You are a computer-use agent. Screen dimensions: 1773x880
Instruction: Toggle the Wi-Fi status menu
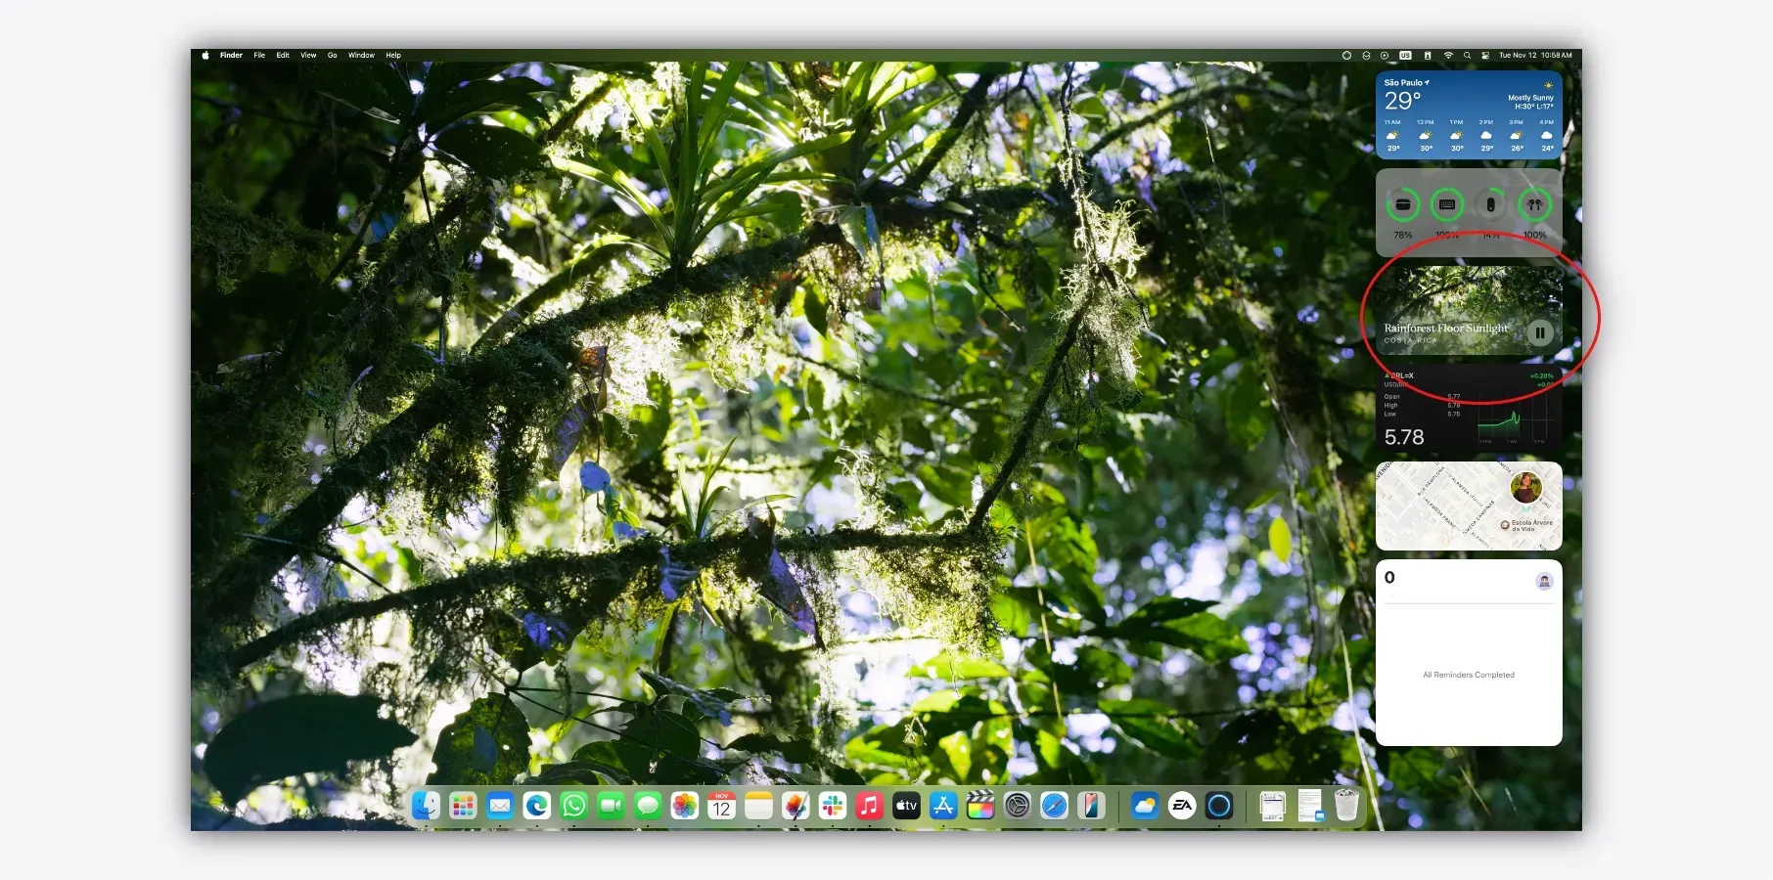click(1448, 56)
